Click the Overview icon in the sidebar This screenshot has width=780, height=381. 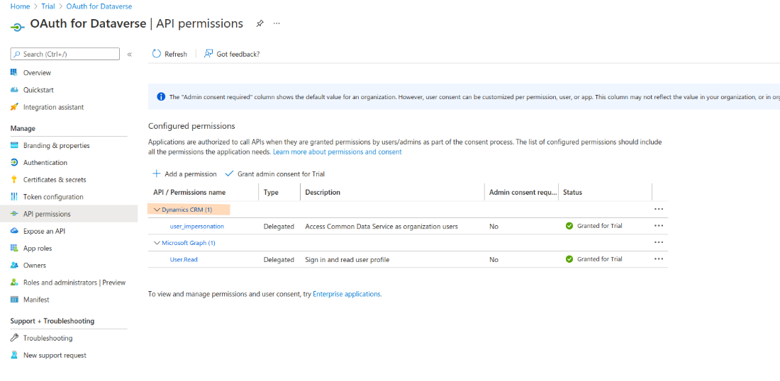pyautogui.click(x=14, y=72)
